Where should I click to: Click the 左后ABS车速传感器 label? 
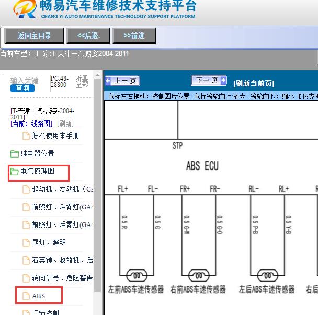267,289
